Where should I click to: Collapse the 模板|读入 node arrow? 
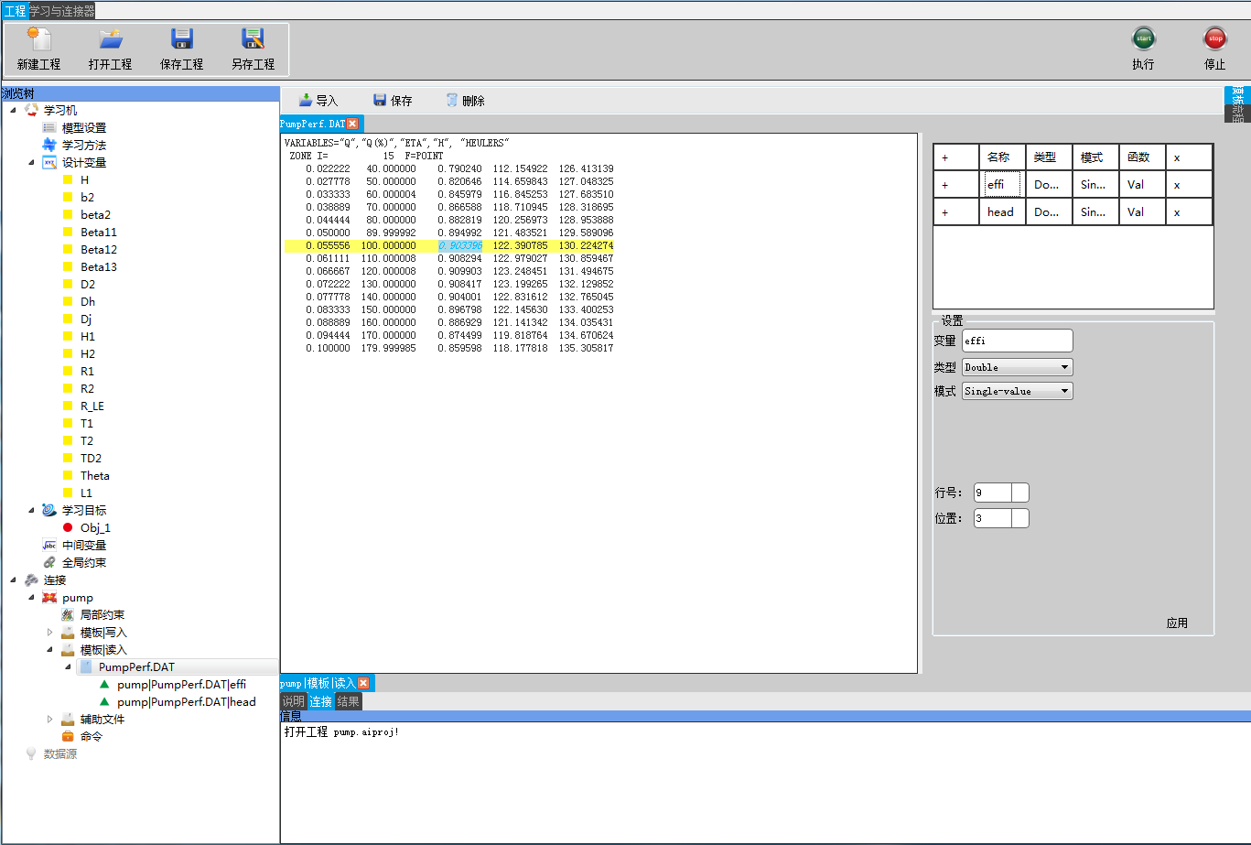(x=49, y=649)
